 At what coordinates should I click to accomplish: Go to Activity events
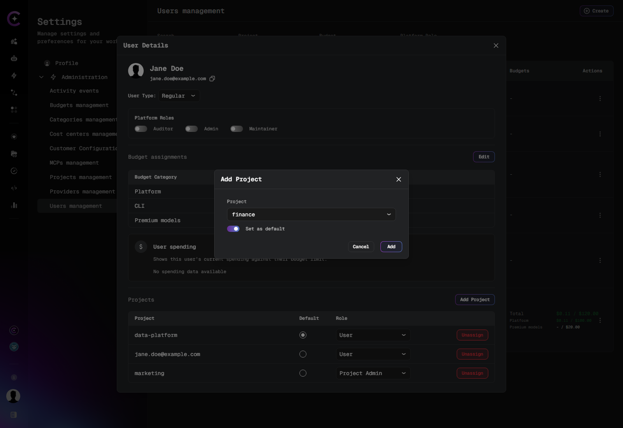tap(74, 91)
